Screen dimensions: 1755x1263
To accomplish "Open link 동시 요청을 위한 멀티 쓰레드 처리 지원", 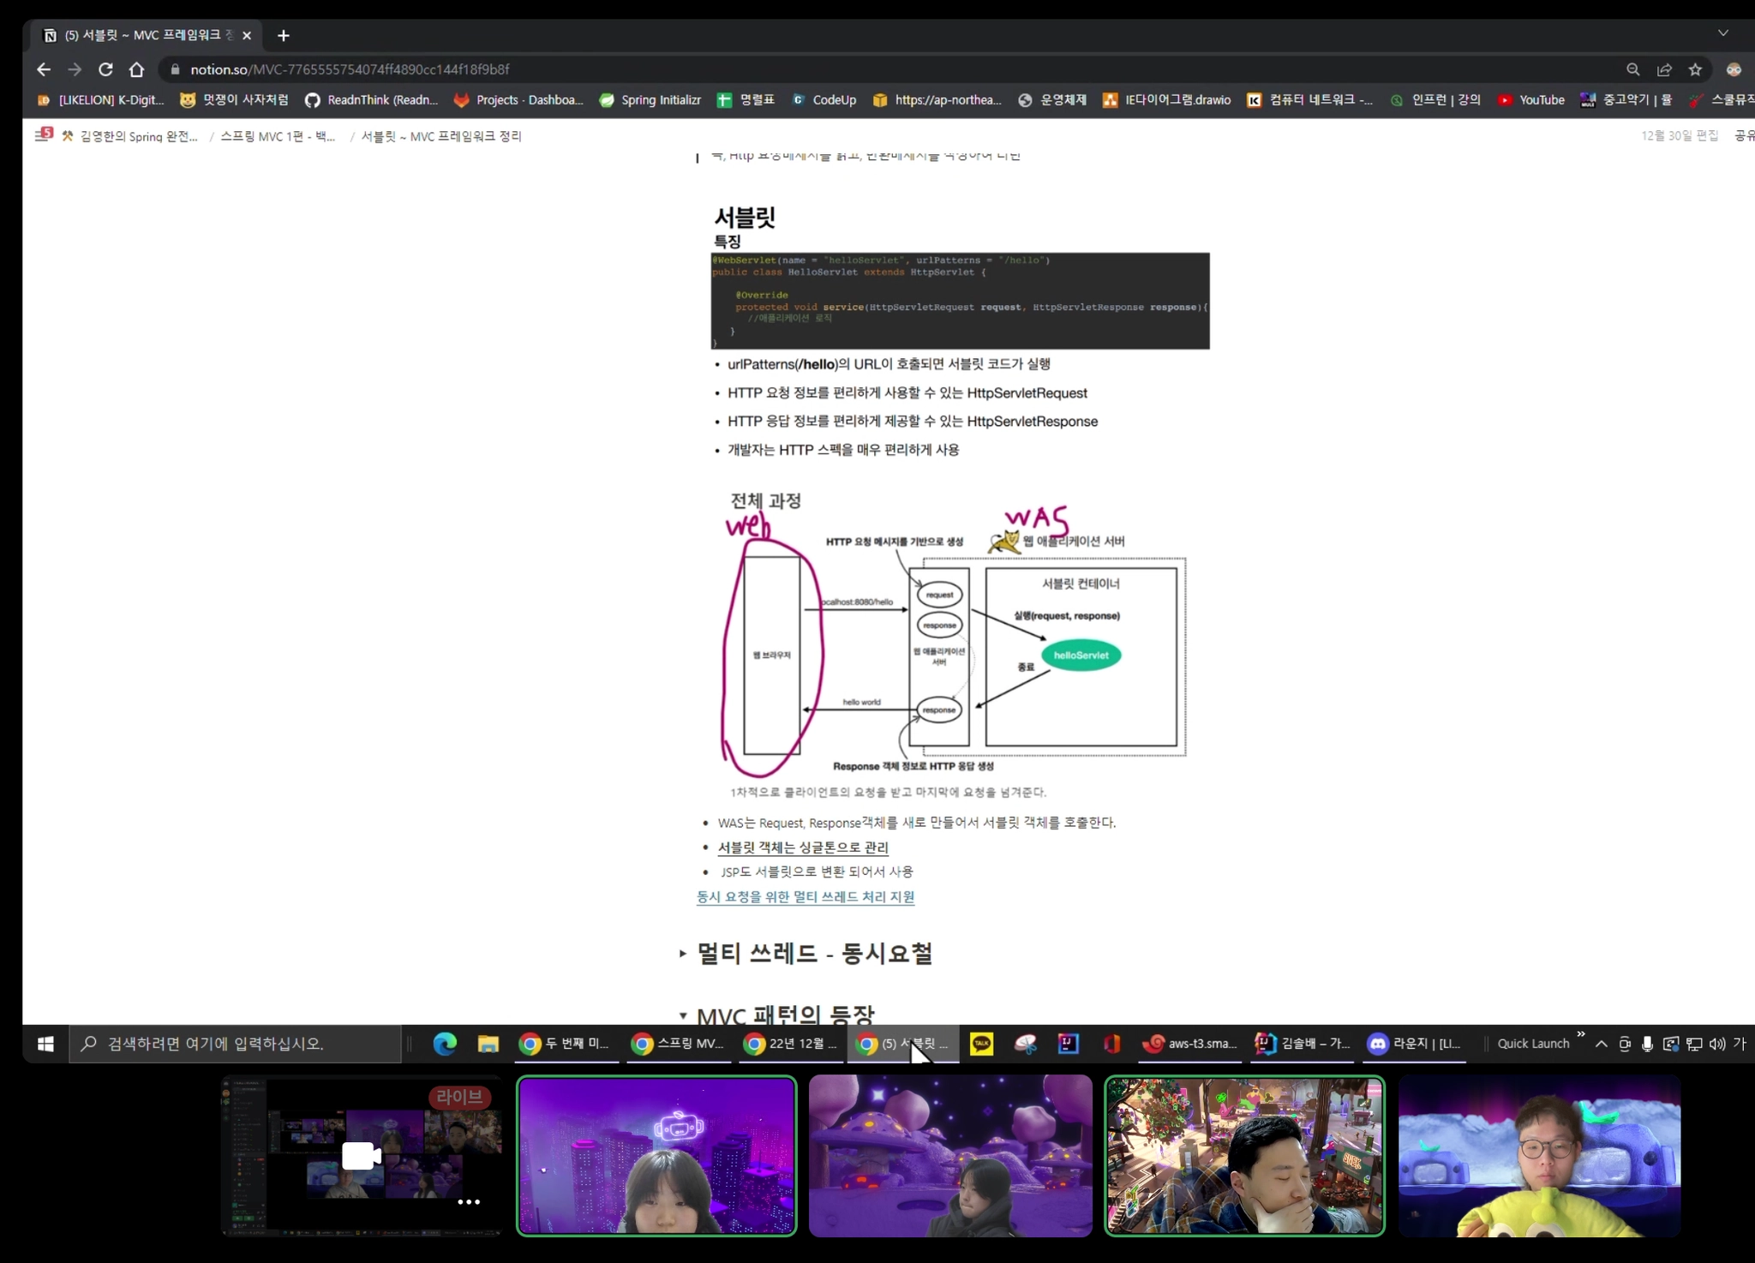I will point(806,896).
